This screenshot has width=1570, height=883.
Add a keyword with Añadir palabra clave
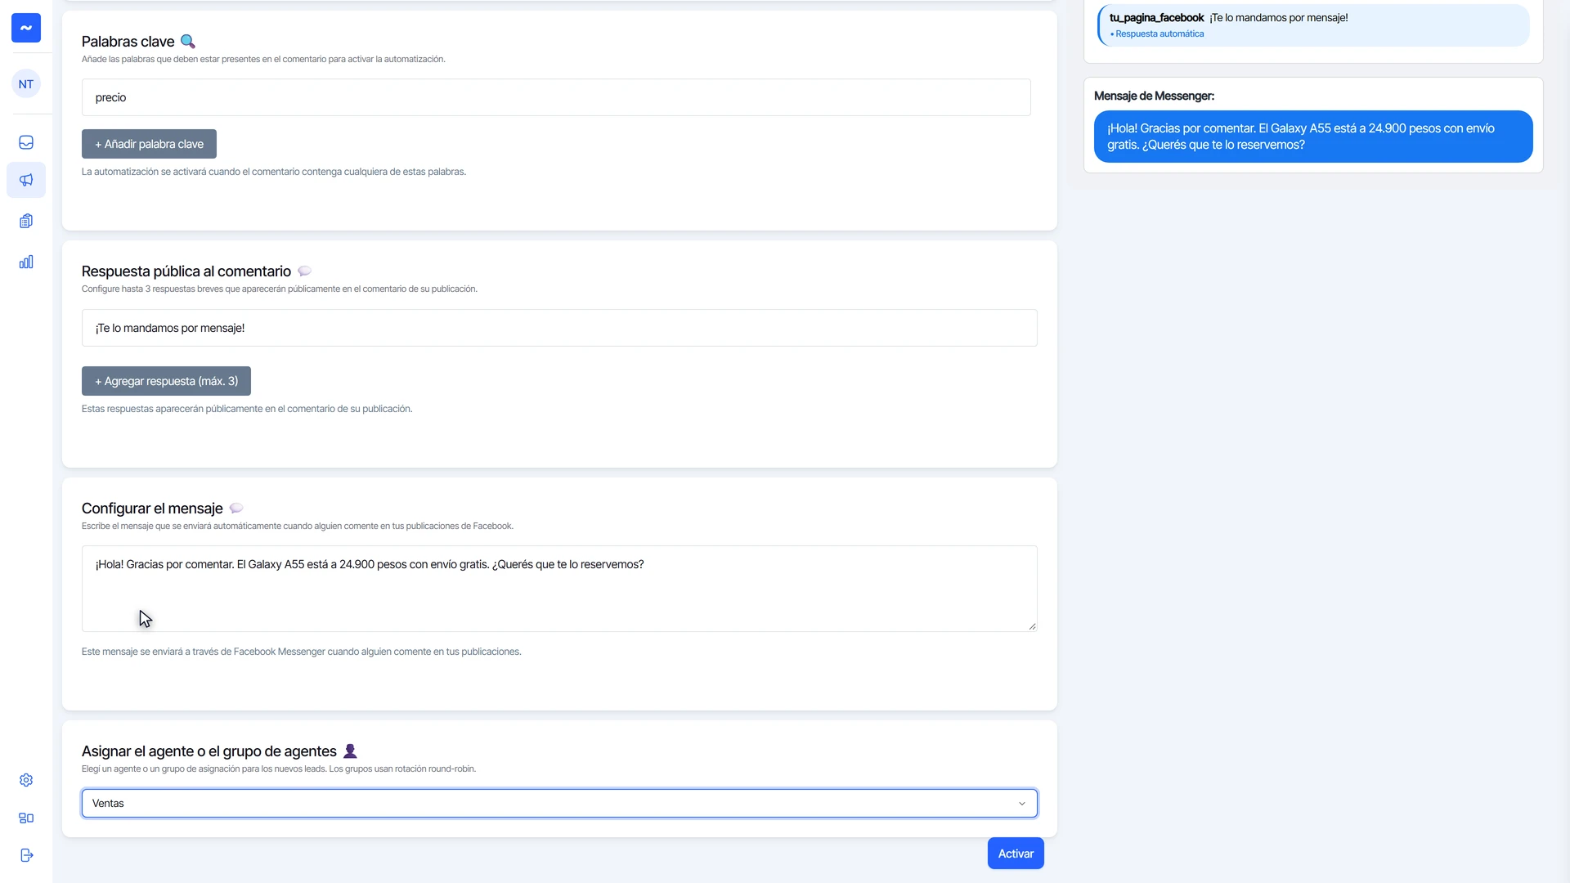tap(149, 144)
